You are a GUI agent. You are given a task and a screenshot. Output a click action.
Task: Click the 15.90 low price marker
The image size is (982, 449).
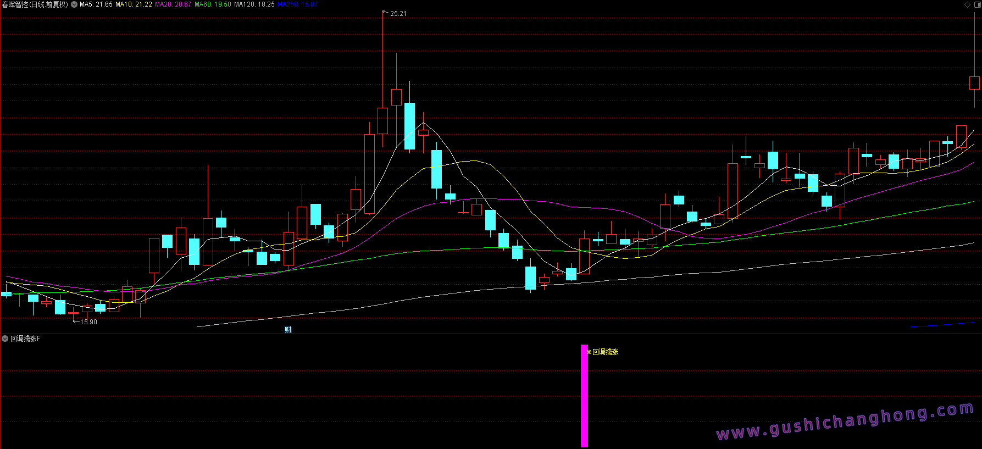pyautogui.click(x=88, y=322)
